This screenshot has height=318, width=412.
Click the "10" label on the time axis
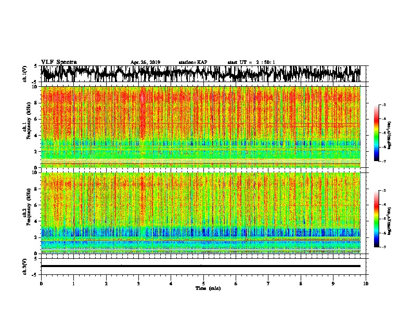tap(366, 284)
